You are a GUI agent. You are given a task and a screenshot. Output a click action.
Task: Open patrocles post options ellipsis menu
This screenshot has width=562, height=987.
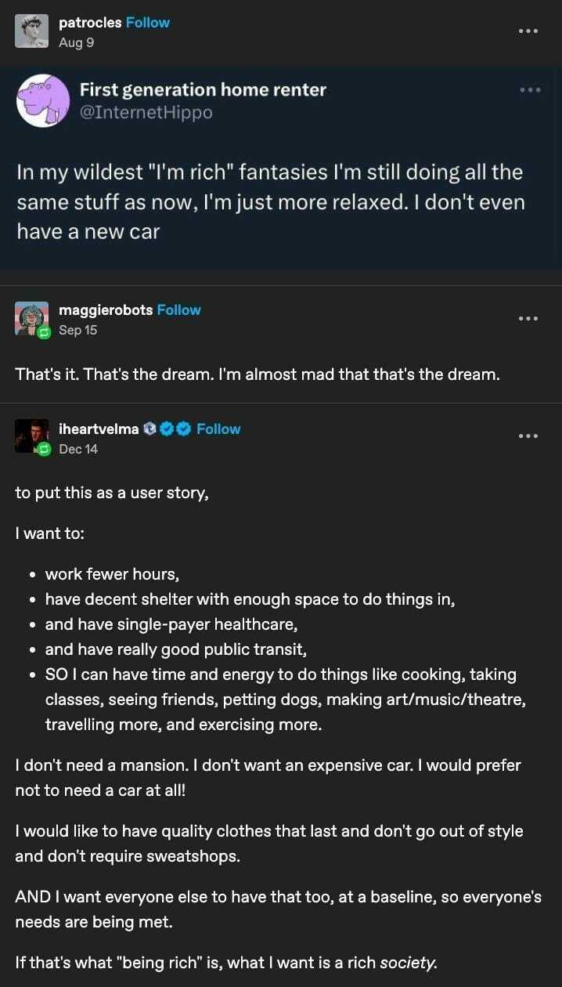(x=528, y=31)
